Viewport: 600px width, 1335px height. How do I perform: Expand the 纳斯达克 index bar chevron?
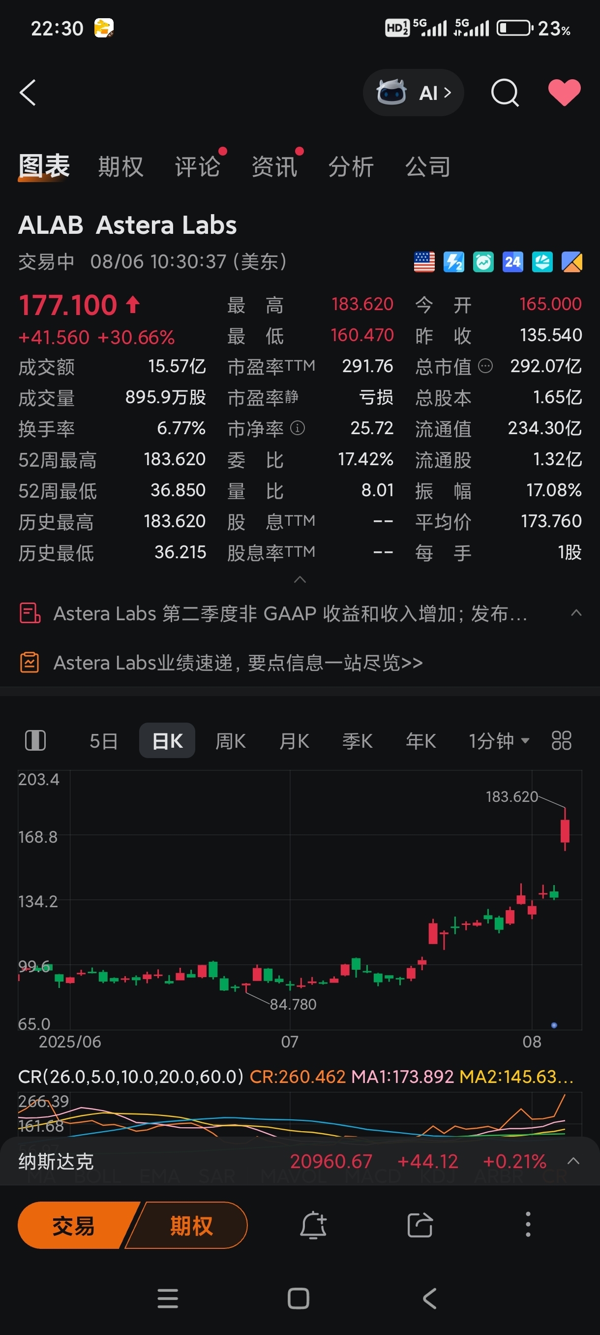pos(573,1161)
